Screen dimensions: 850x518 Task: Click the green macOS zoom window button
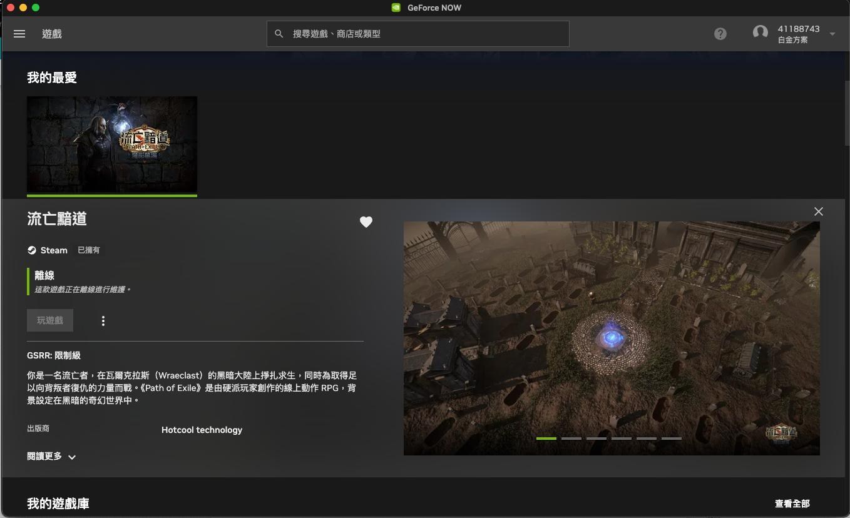point(36,8)
